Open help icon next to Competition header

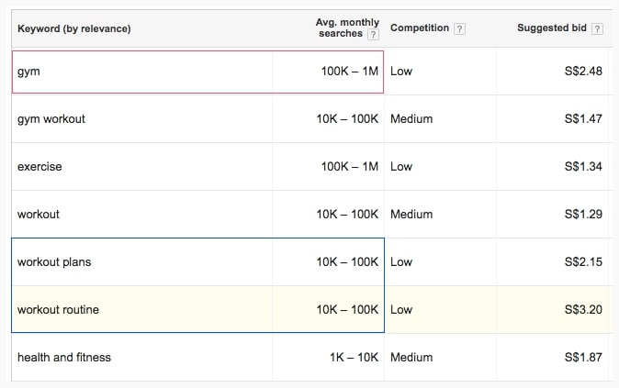459,28
